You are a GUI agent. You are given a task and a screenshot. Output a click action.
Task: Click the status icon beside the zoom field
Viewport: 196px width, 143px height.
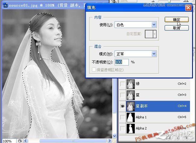click(20, 141)
